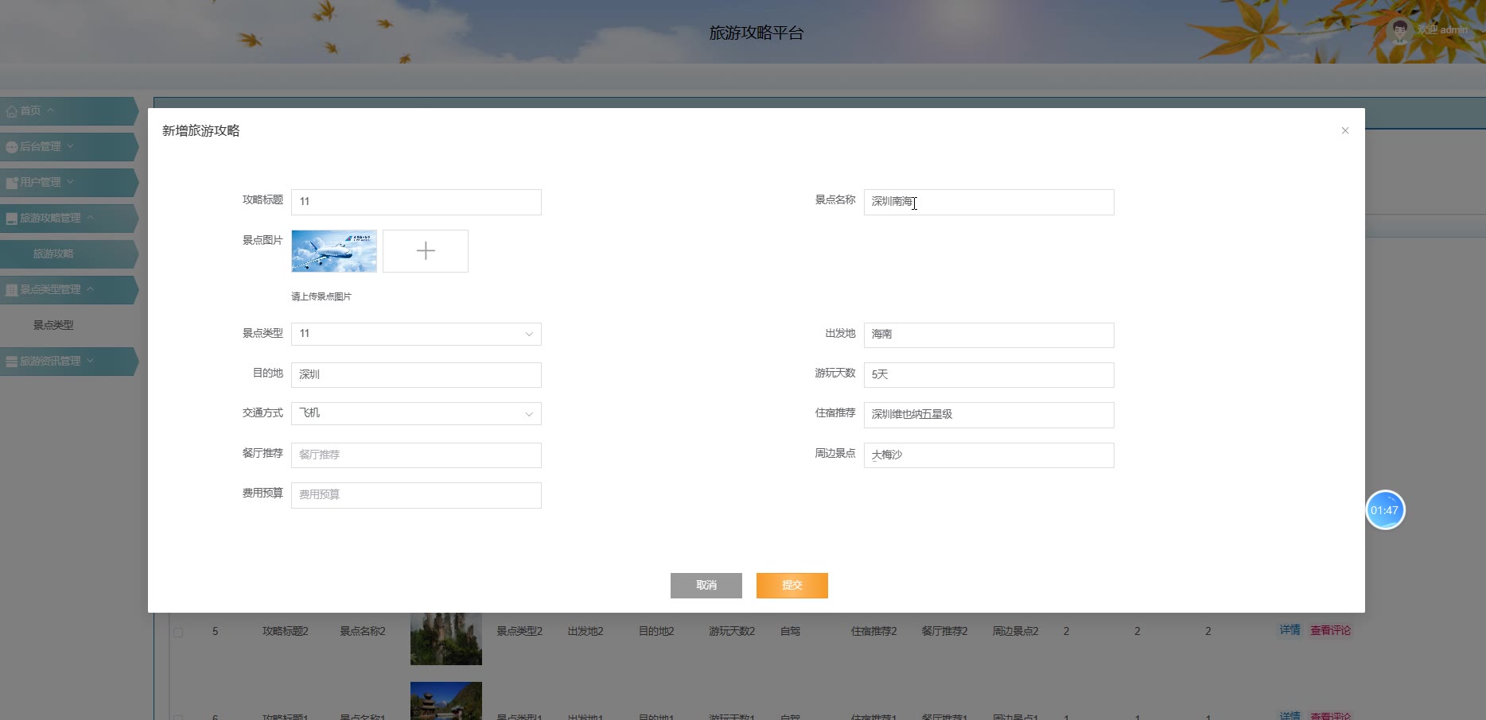Image resolution: width=1486 pixels, height=720 pixels.
Task: Click the lake pavilion thumbnail in row 6
Action: click(x=446, y=701)
